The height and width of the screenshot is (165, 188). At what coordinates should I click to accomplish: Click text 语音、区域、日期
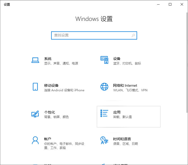coord(126,144)
